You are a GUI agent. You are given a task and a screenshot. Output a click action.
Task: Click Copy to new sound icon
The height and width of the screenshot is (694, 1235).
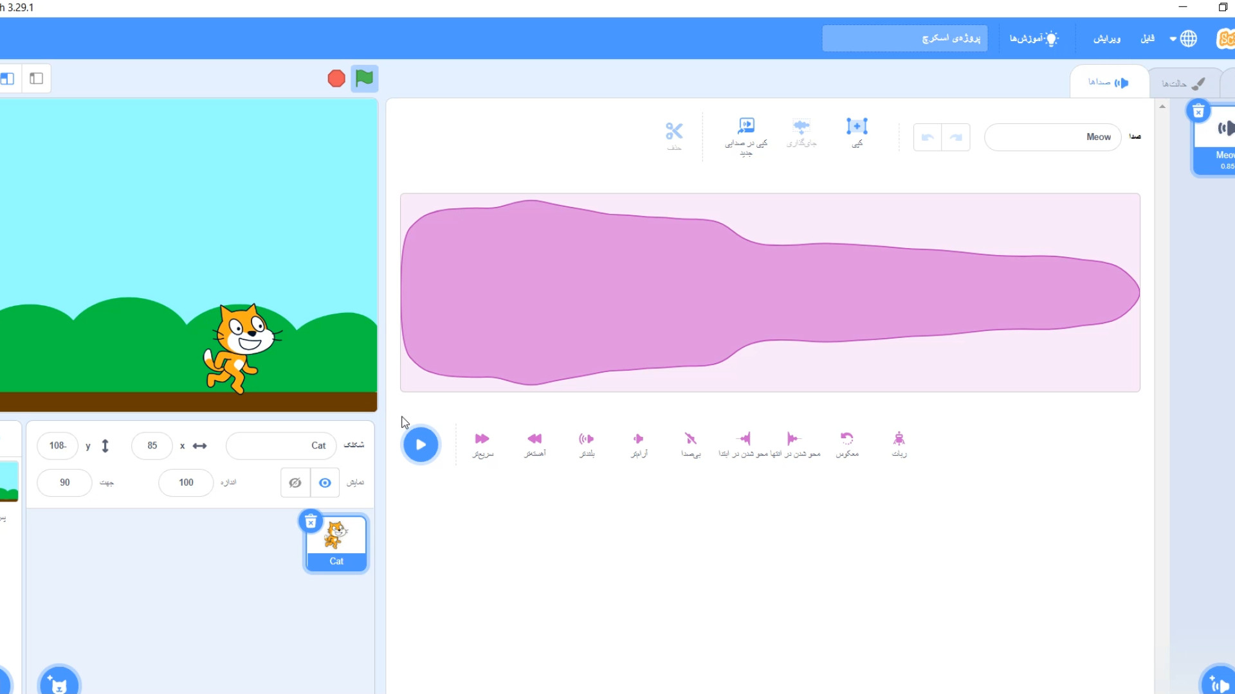coord(746,136)
